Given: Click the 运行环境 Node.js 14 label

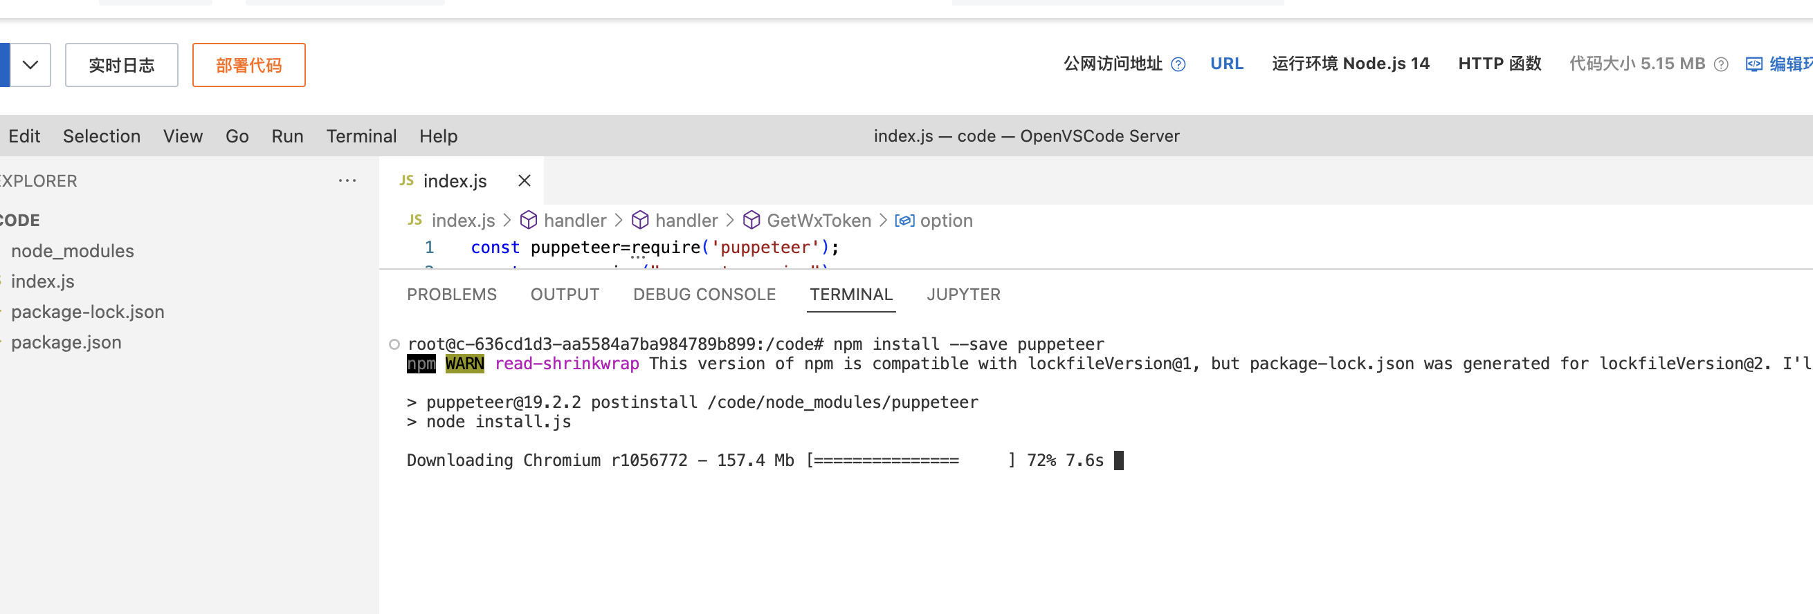Looking at the screenshot, I should [1350, 64].
